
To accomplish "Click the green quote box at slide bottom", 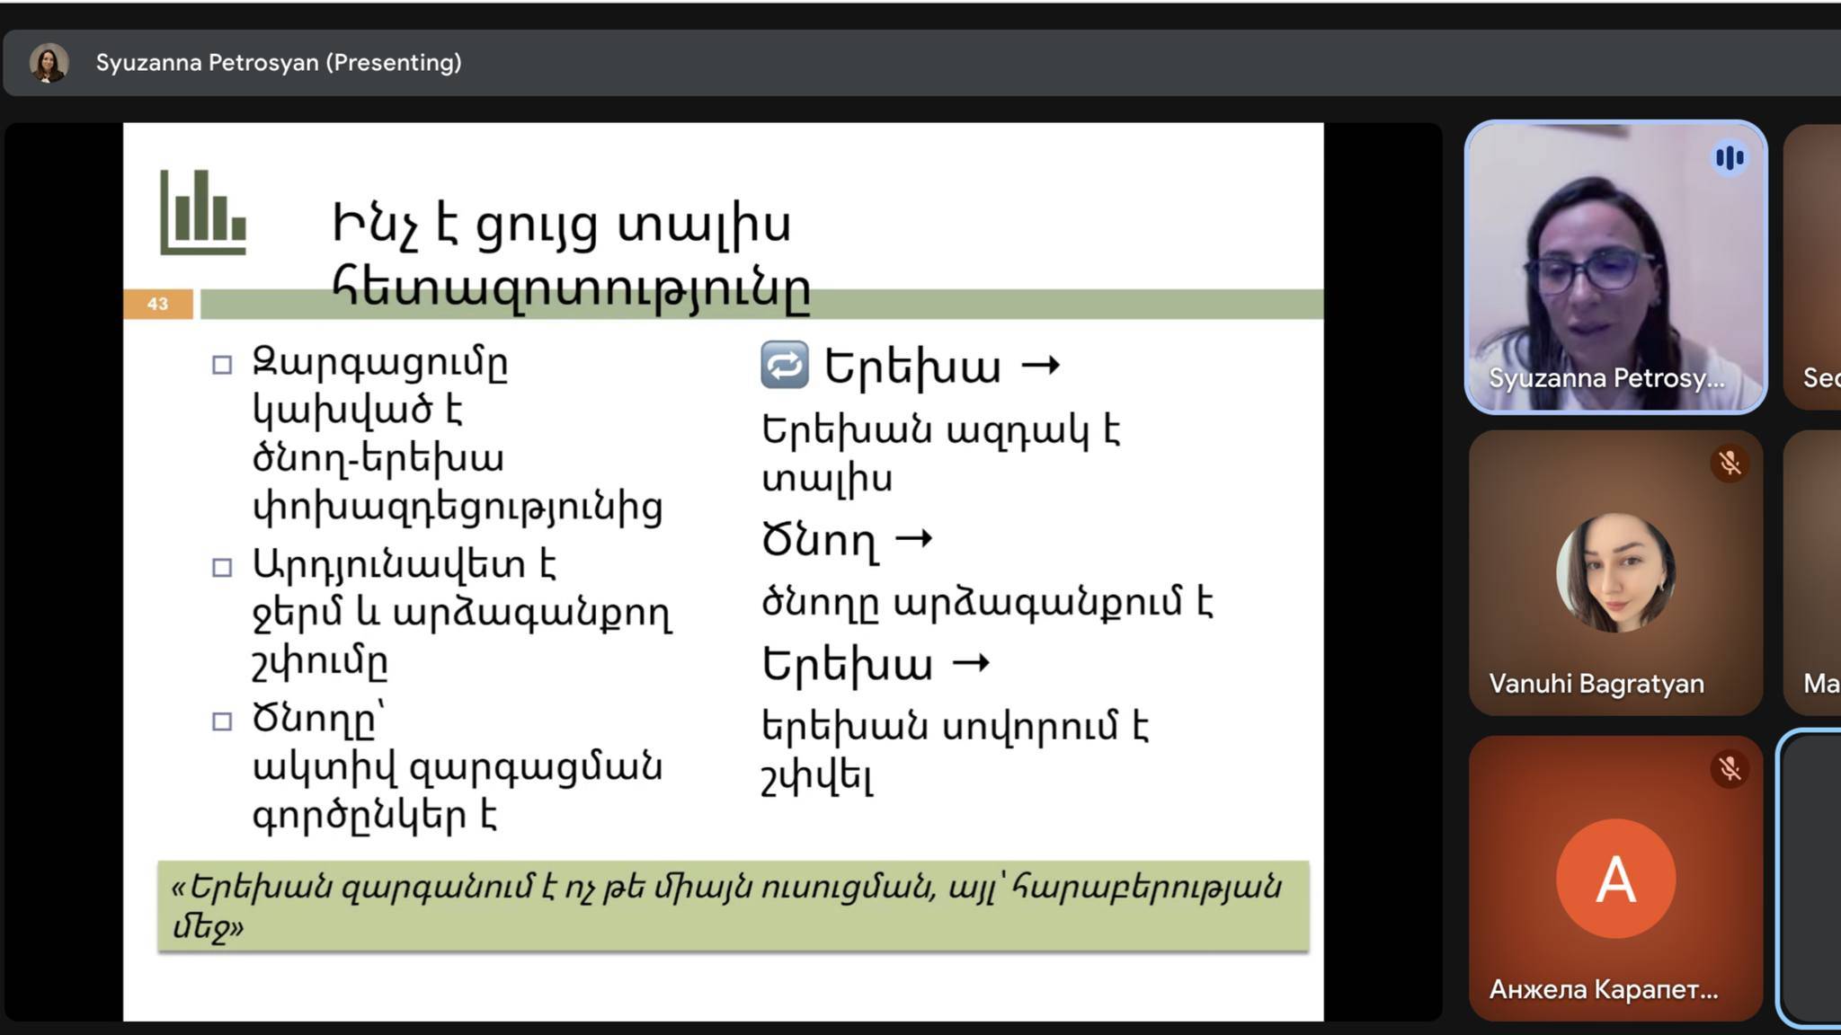I will [733, 906].
